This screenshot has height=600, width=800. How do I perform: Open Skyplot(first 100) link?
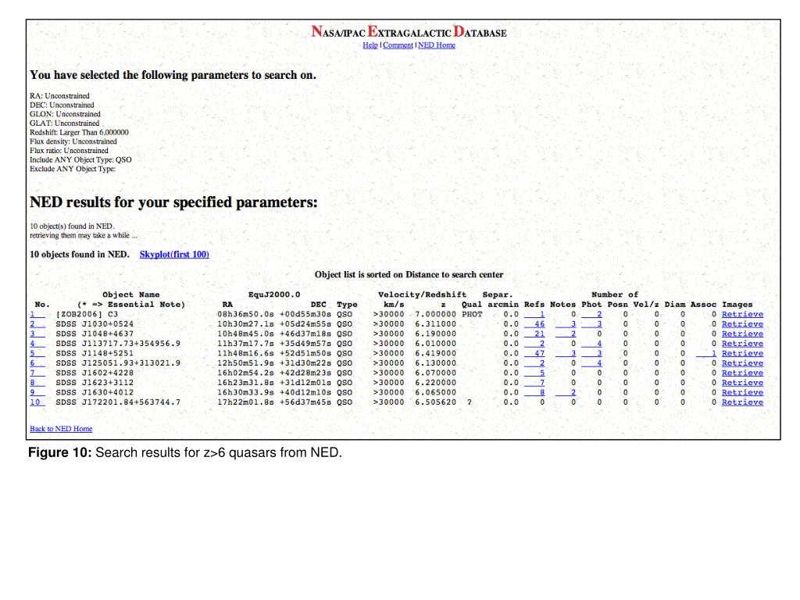[174, 254]
